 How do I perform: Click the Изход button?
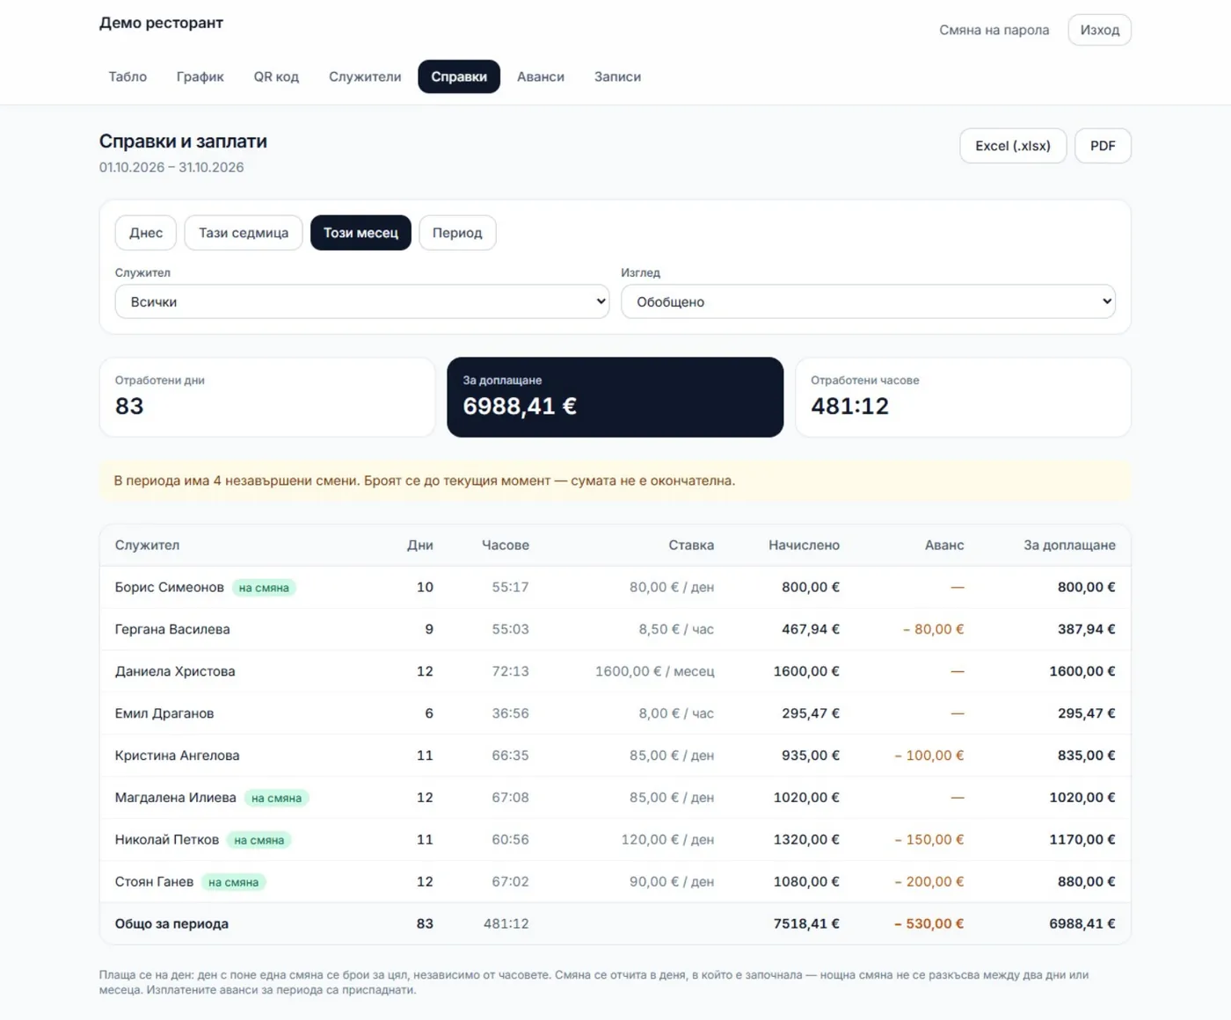point(1099,30)
